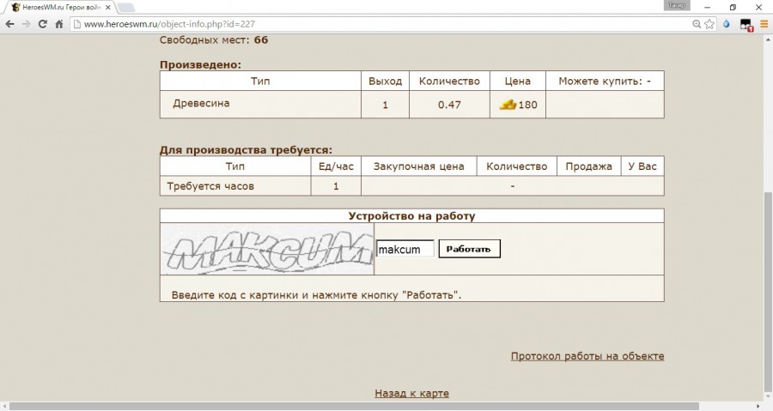
Task: Open the blue droplet extension
Action: pyautogui.click(x=727, y=24)
